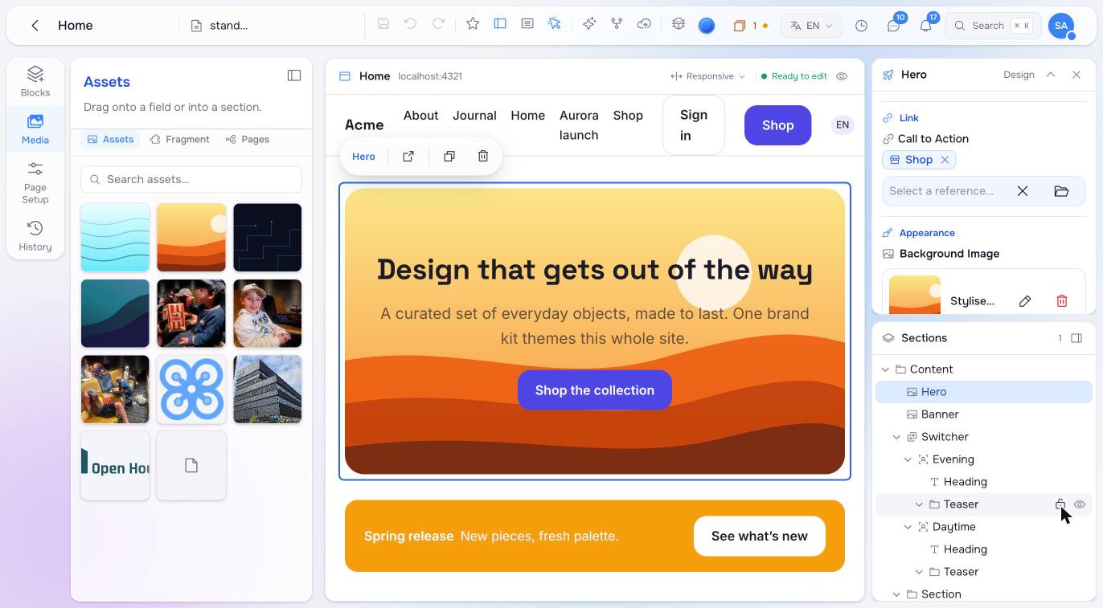Toggle element selection cursor icon in toolbar

[x=555, y=24]
